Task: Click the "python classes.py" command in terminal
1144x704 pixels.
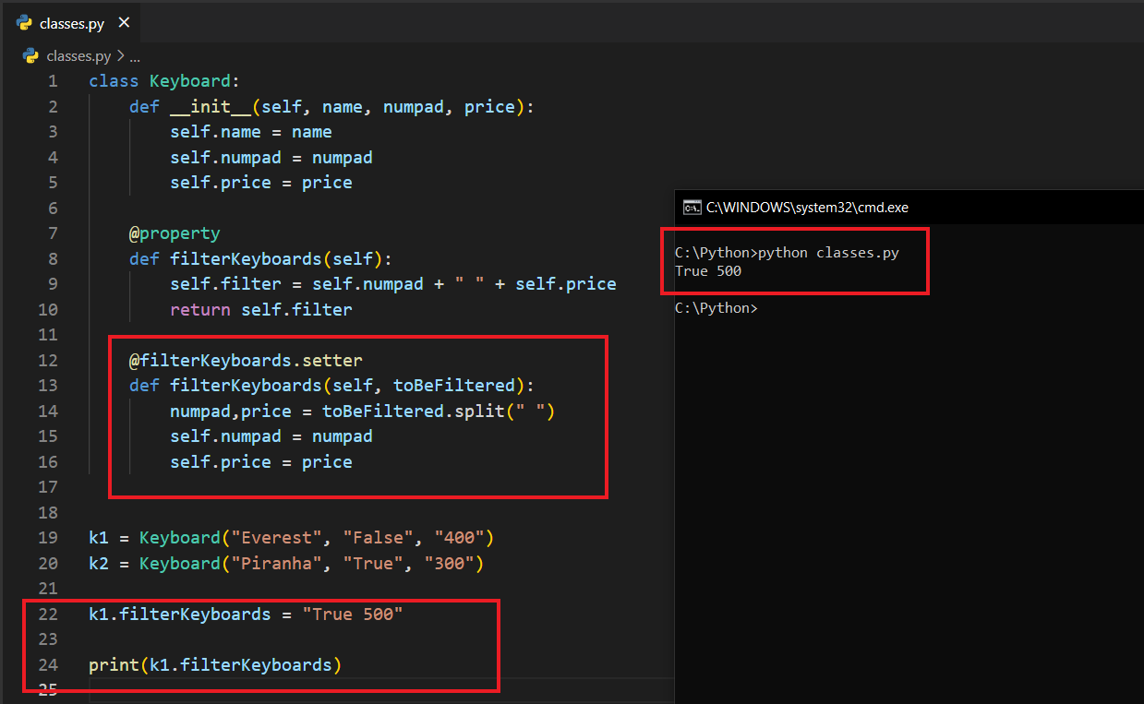Action: (828, 253)
